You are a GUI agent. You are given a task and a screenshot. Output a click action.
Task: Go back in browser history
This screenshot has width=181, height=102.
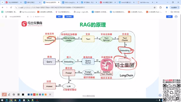coord(3,7)
